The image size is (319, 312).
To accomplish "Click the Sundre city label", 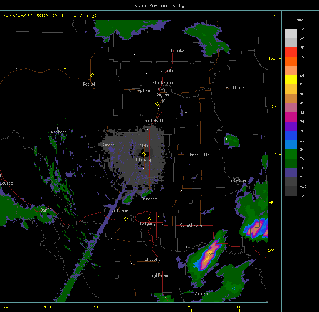I will [108, 145].
